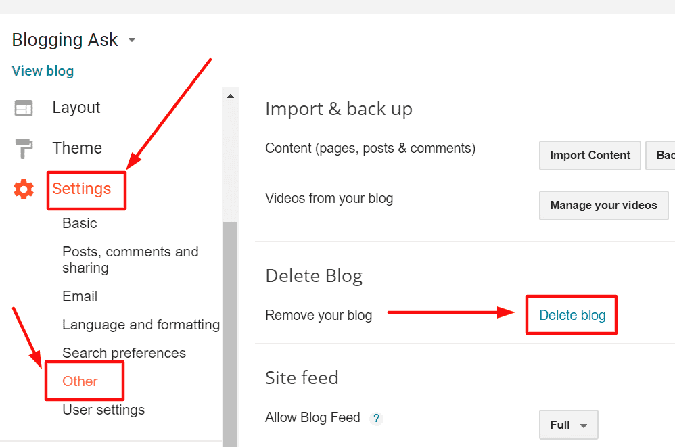Click the Delete blog link
This screenshot has height=447, width=675.
572,315
